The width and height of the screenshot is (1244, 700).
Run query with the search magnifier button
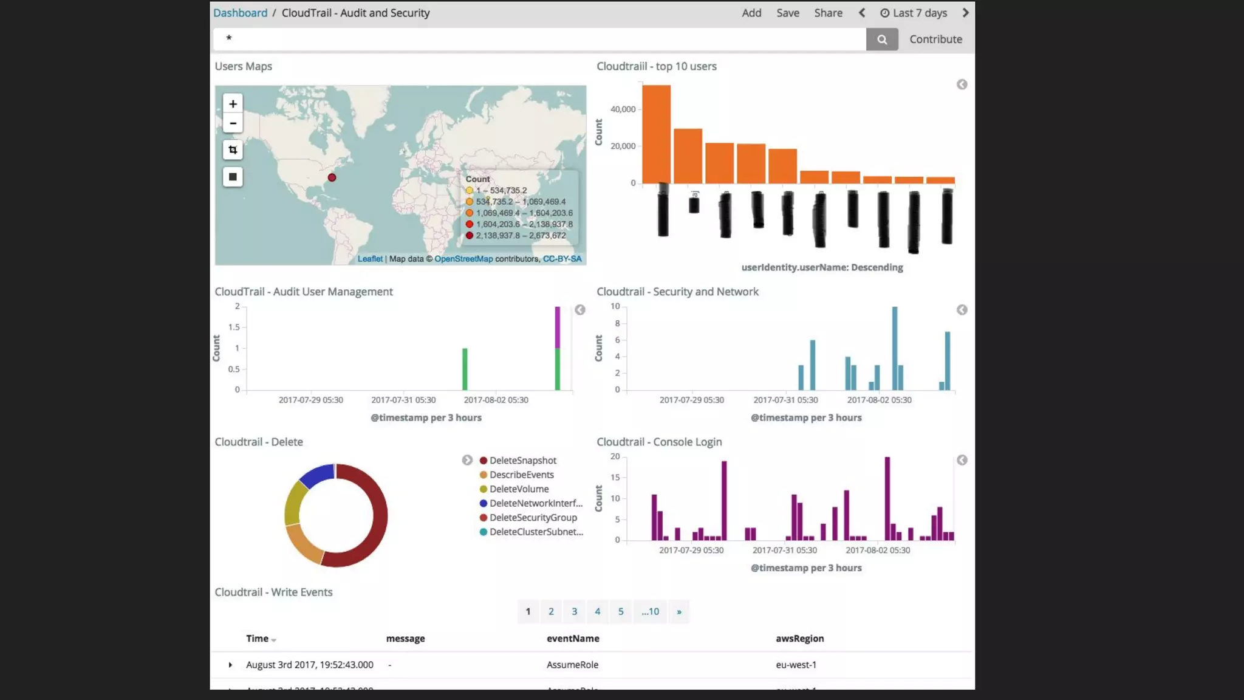click(882, 39)
